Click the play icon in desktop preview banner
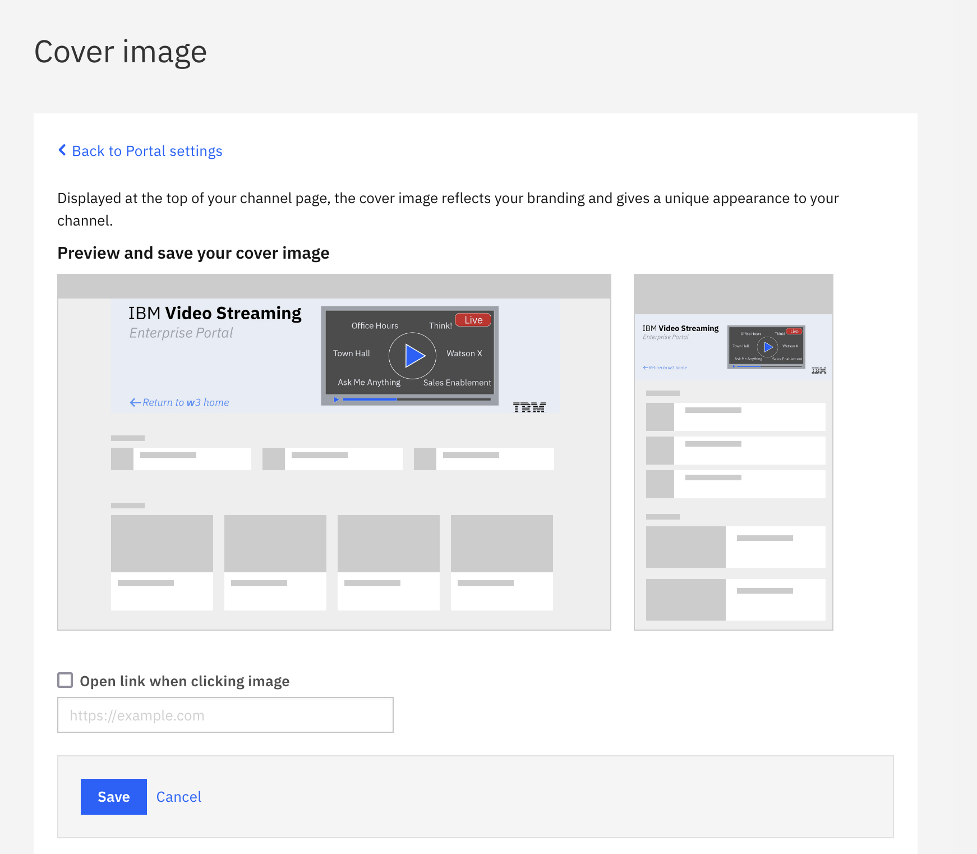Screen dimensions: 977x854 (x=413, y=356)
